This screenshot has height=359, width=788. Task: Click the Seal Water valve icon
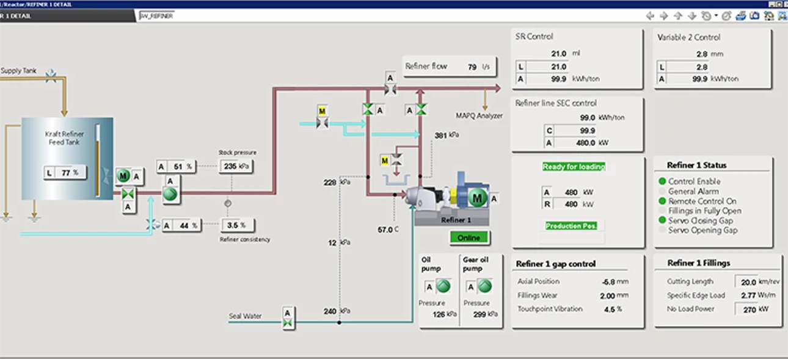[288, 323]
